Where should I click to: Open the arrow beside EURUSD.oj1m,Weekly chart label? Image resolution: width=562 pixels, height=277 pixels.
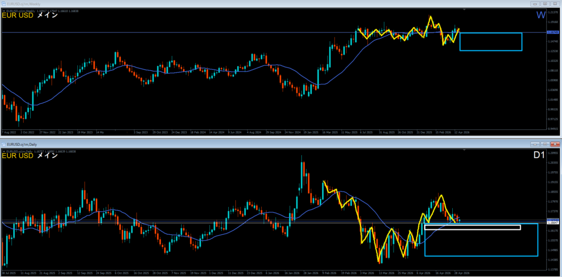(x=4, y=11)
